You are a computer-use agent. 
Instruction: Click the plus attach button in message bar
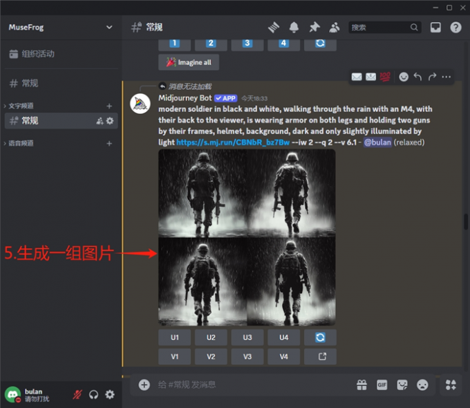click(144, 385)
